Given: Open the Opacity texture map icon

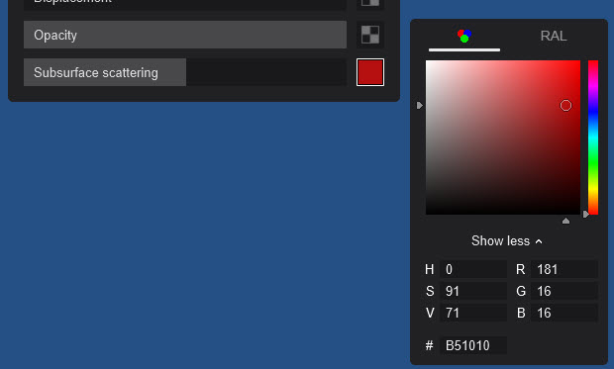Looking at the screenshot, I should click(x=370, y=35).
